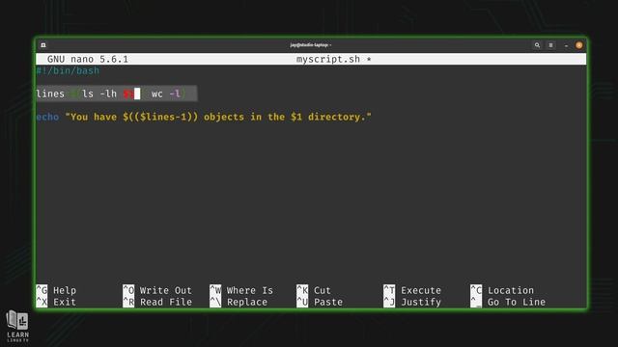Click the ^C Location shortcut

pos(502,290)
